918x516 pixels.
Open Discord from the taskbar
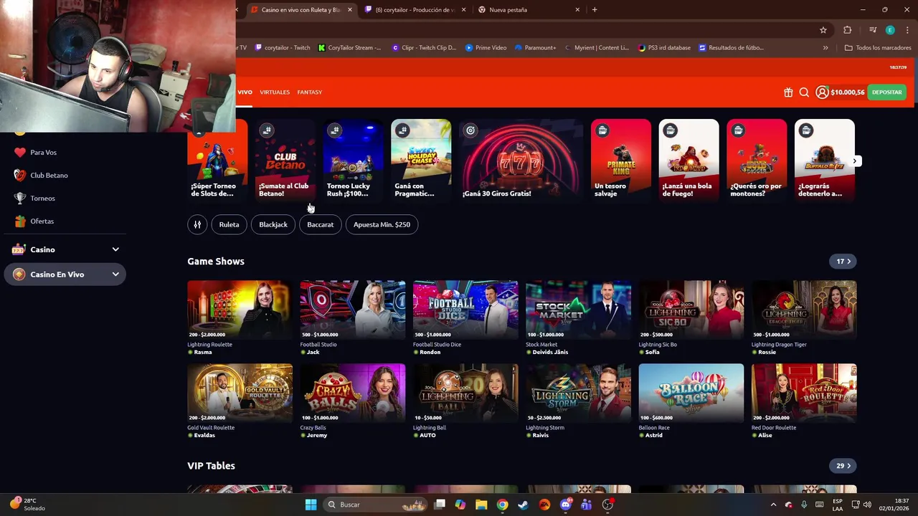(x=566, y=505)
